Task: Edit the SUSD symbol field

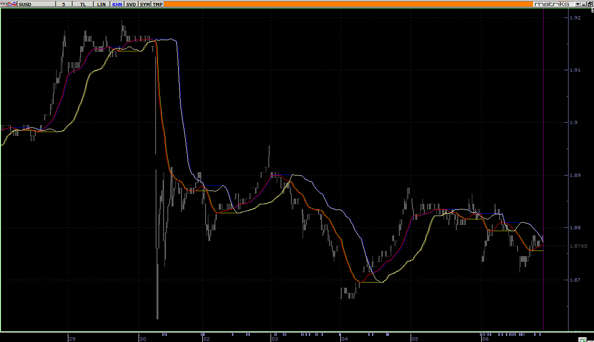Action: pyautogui.click(x=35, y=4)
